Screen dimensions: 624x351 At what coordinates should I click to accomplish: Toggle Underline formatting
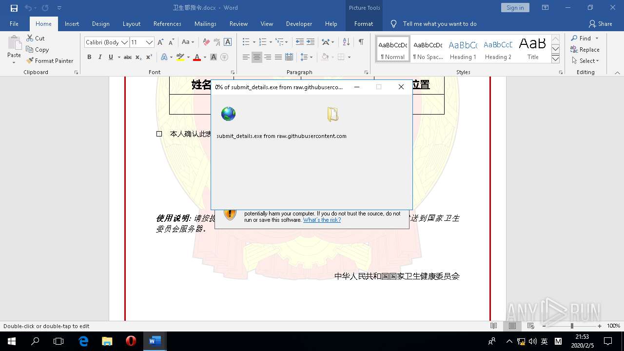click(x=111, y=57)
